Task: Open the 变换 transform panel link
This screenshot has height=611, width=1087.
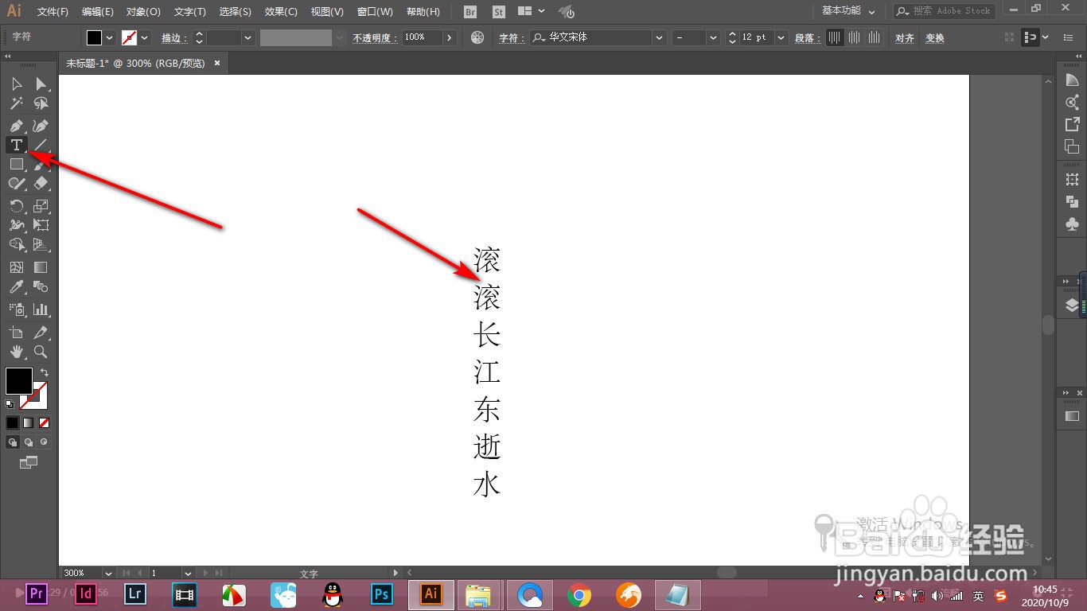Action: click(x=934, y=37)
